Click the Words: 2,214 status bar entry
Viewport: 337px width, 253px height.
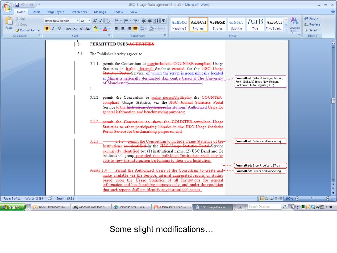point(34,198)
